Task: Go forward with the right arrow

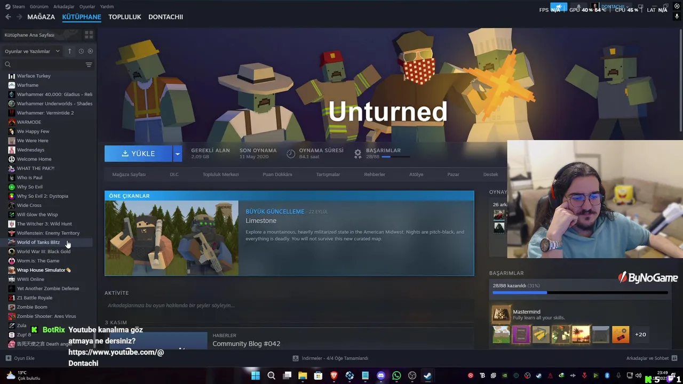Action: [x=19, y=17]
